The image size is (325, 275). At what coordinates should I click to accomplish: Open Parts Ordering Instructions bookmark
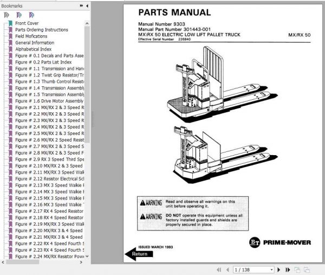point(42,30)
